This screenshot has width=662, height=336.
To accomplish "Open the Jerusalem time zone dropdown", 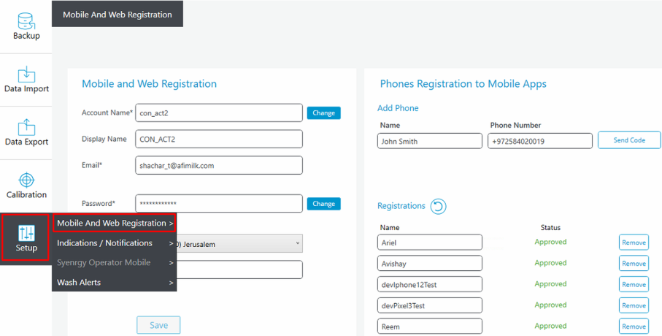I will tap(298, 243).
